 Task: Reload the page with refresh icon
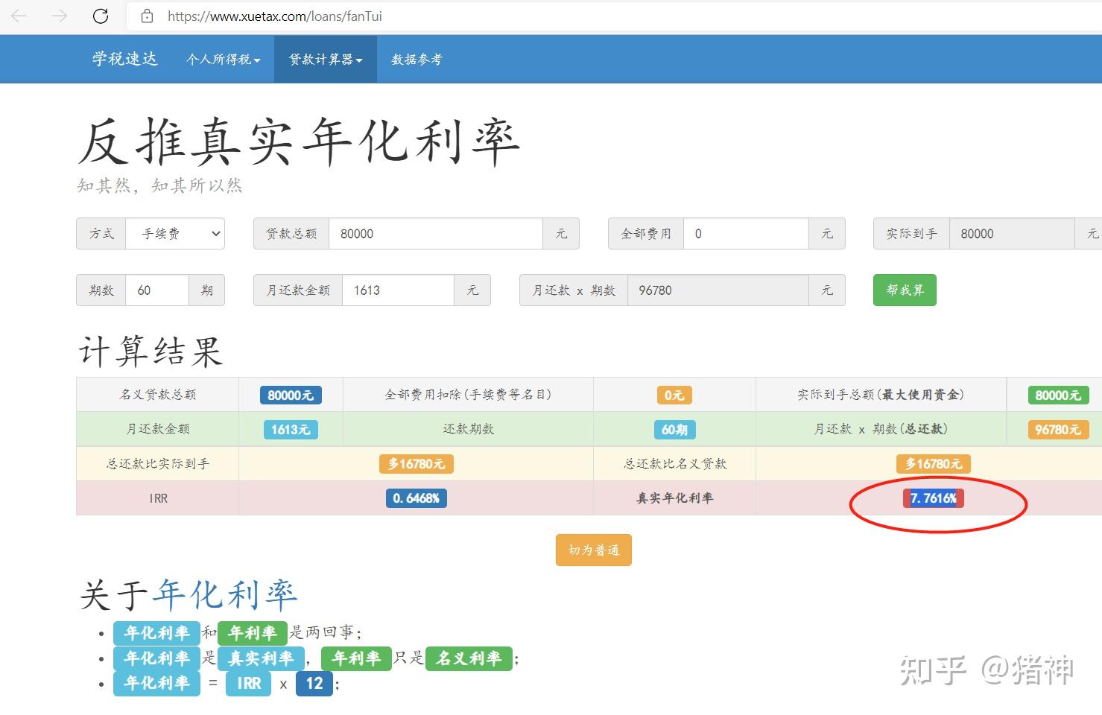(101, 16)
